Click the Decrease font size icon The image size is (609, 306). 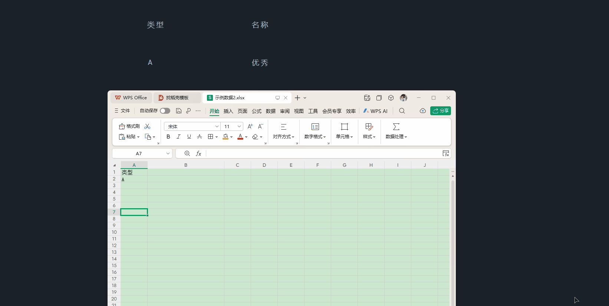(x=261, y=126)
